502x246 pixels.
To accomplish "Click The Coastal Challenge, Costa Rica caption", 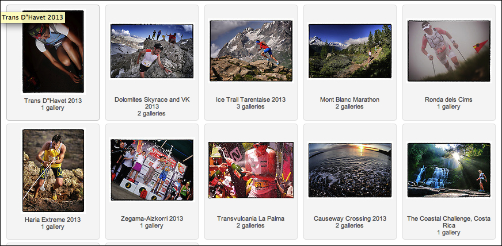I will click(x=449, y=222).
